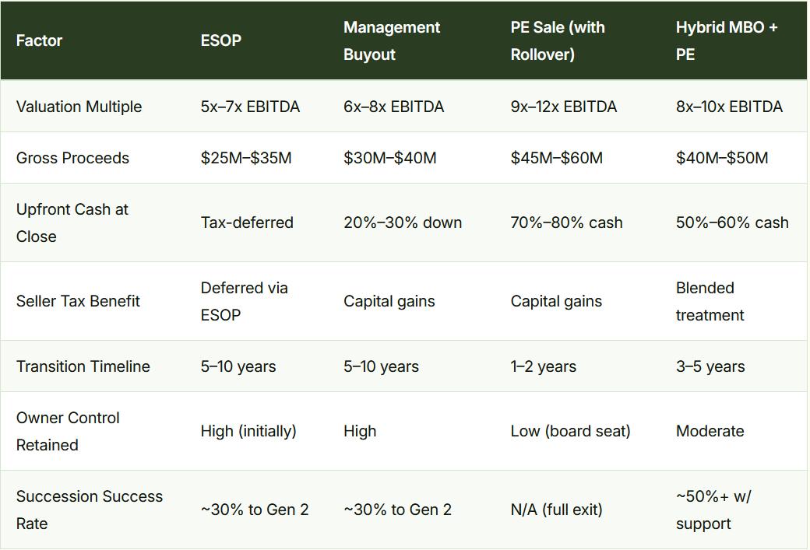
Task: Click the Transition Timeline row label
Action: click(x=83, y=366)
